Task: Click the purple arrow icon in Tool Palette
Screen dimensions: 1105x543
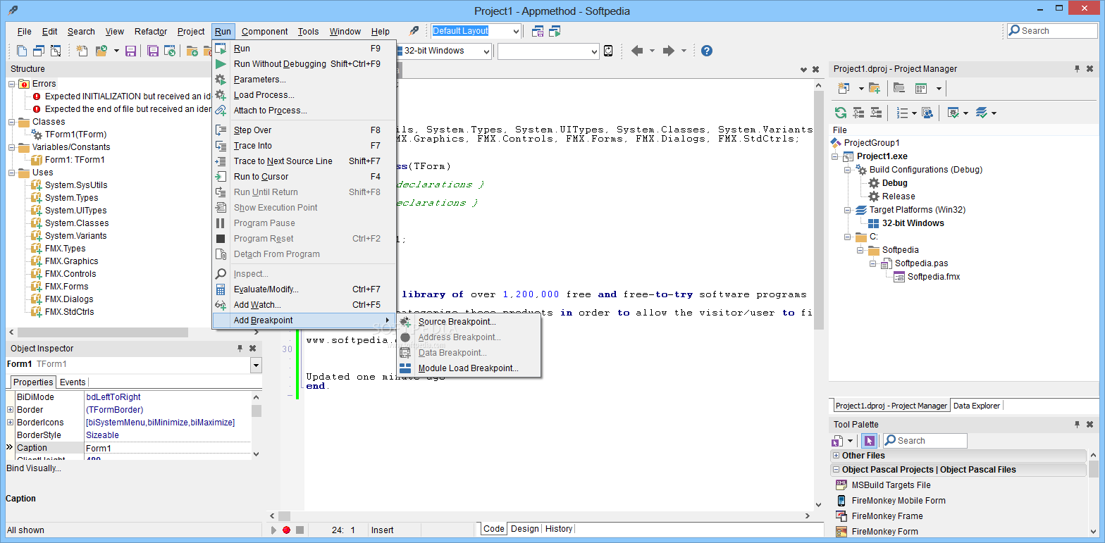Action: [x=869, y=441]
